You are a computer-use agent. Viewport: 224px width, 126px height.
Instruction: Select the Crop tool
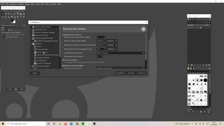(15, 14)
